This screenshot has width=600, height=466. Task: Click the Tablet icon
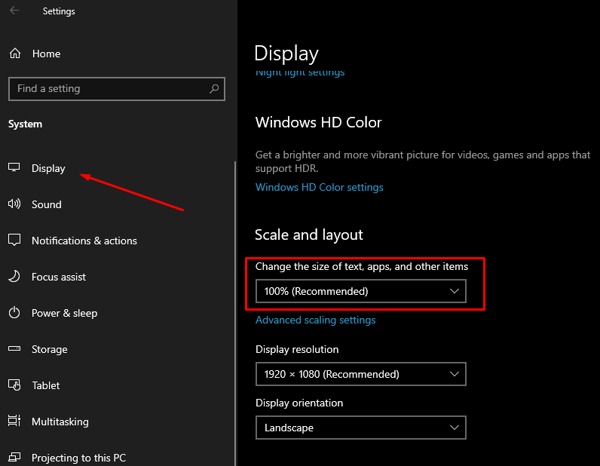click(14, 385)
